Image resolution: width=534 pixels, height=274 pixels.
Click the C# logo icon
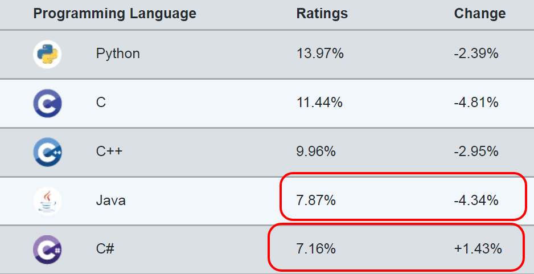tap(47, 250)
